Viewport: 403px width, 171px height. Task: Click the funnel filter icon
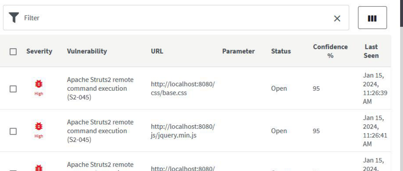tap(14, 18)
